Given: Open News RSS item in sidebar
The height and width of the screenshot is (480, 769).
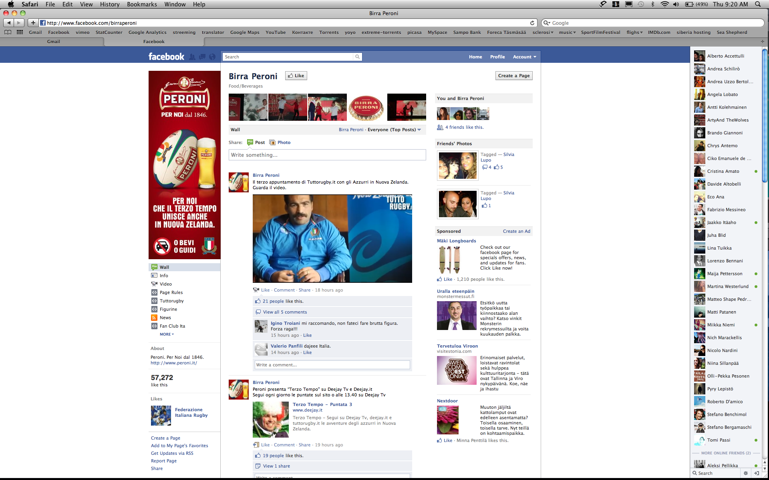Looking at the screenshot, I should (165, 318).
